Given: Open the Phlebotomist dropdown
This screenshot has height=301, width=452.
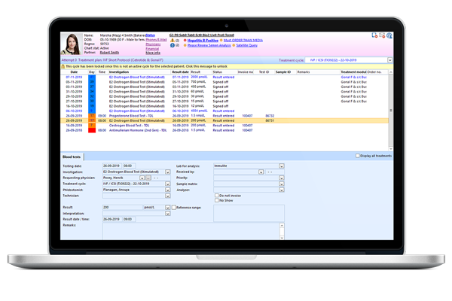Looking at the screenshot, I should pos(167,190).
